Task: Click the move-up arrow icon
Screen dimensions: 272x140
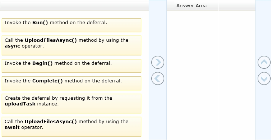Action: [264, 62]
